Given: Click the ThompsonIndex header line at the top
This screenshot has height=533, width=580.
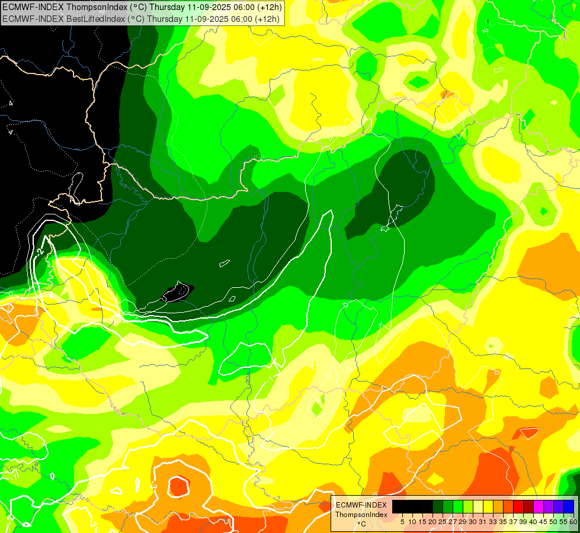Looking at the screenshot, I should 142,7.
